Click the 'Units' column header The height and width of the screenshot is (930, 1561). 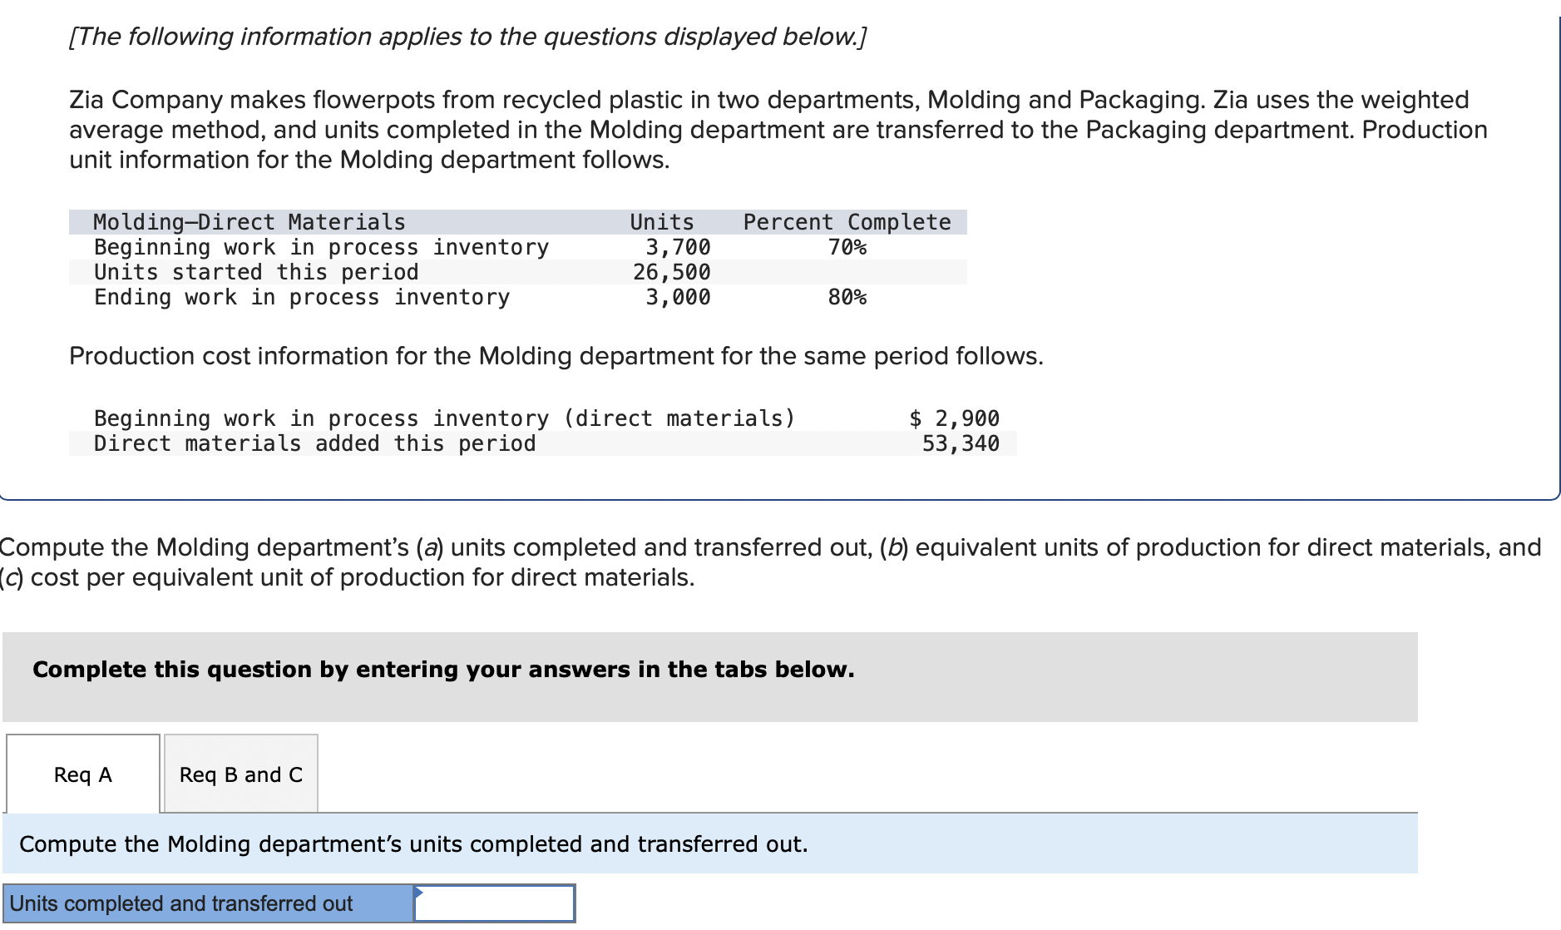[x=662, y=222]
